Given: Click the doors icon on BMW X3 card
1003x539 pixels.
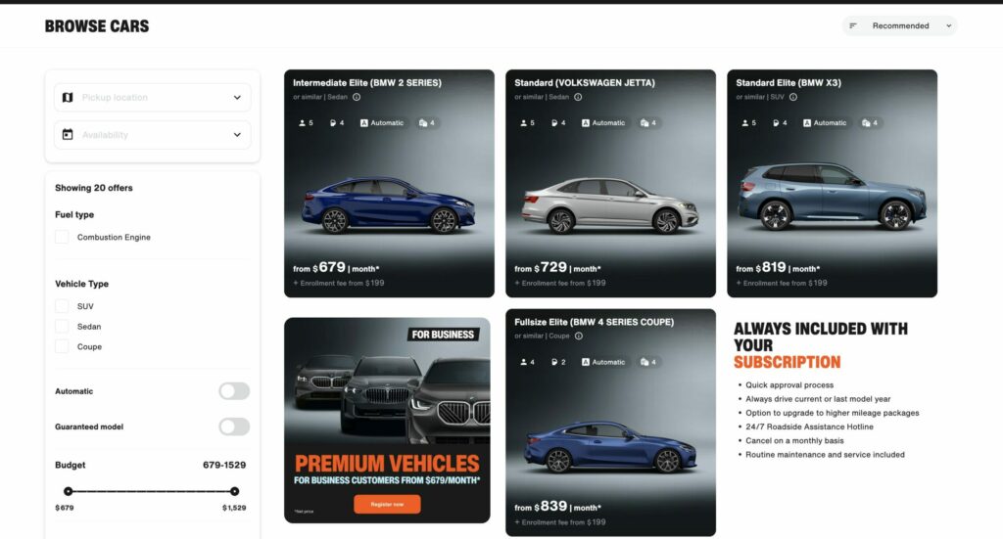Looking at the screenshot, I should tap(776, 123).
